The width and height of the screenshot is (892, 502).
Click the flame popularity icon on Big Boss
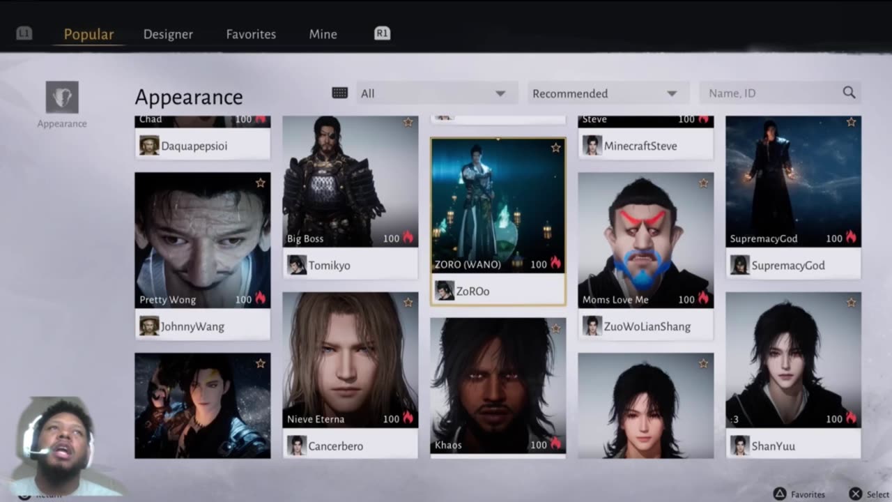[x=408, y=238]
